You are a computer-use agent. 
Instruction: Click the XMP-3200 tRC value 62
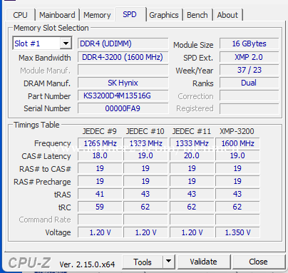[237, 207]
